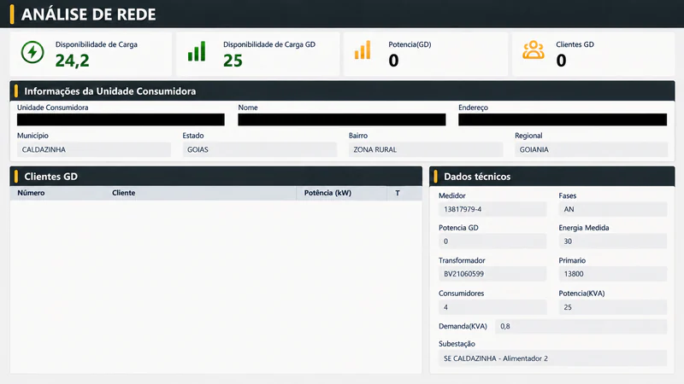684x384 pixels.
Task: Click the Primario field showing 13800
Action: (613, 274)
